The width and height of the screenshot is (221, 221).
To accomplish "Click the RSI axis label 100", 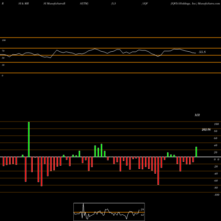I will click(4, 40).
